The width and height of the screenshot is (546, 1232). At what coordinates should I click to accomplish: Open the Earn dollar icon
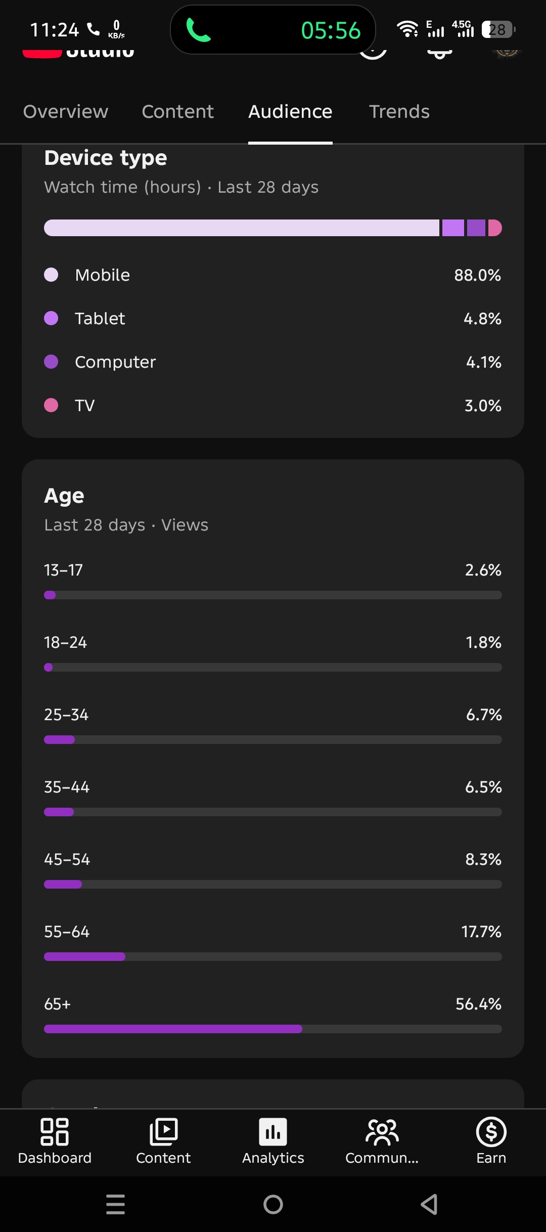(491, 1132)
